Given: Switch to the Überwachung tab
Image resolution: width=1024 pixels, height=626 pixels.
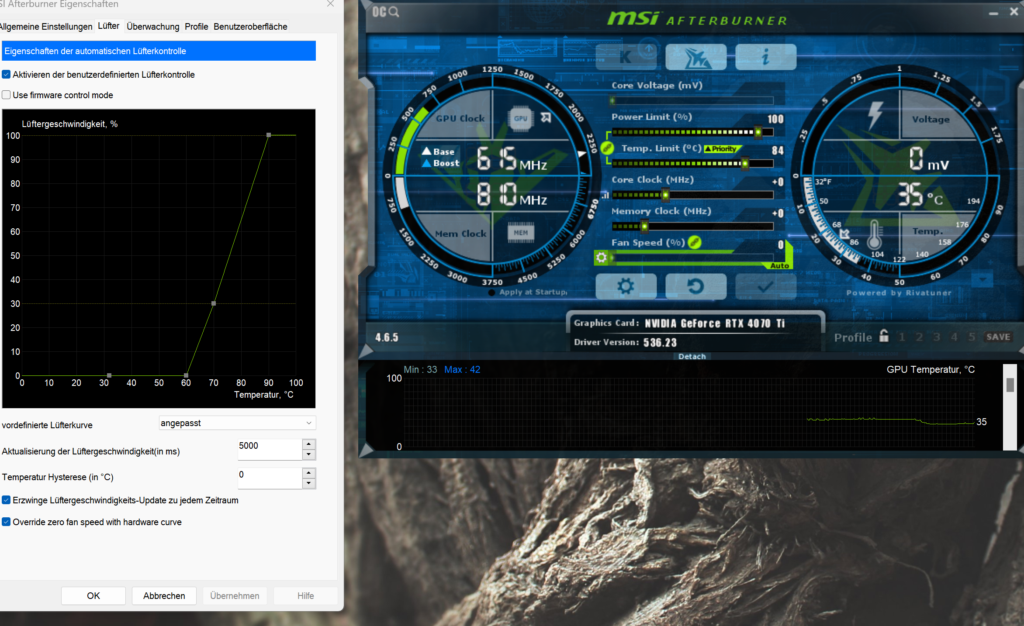Looking at the screenshot, I should (153, 27).
